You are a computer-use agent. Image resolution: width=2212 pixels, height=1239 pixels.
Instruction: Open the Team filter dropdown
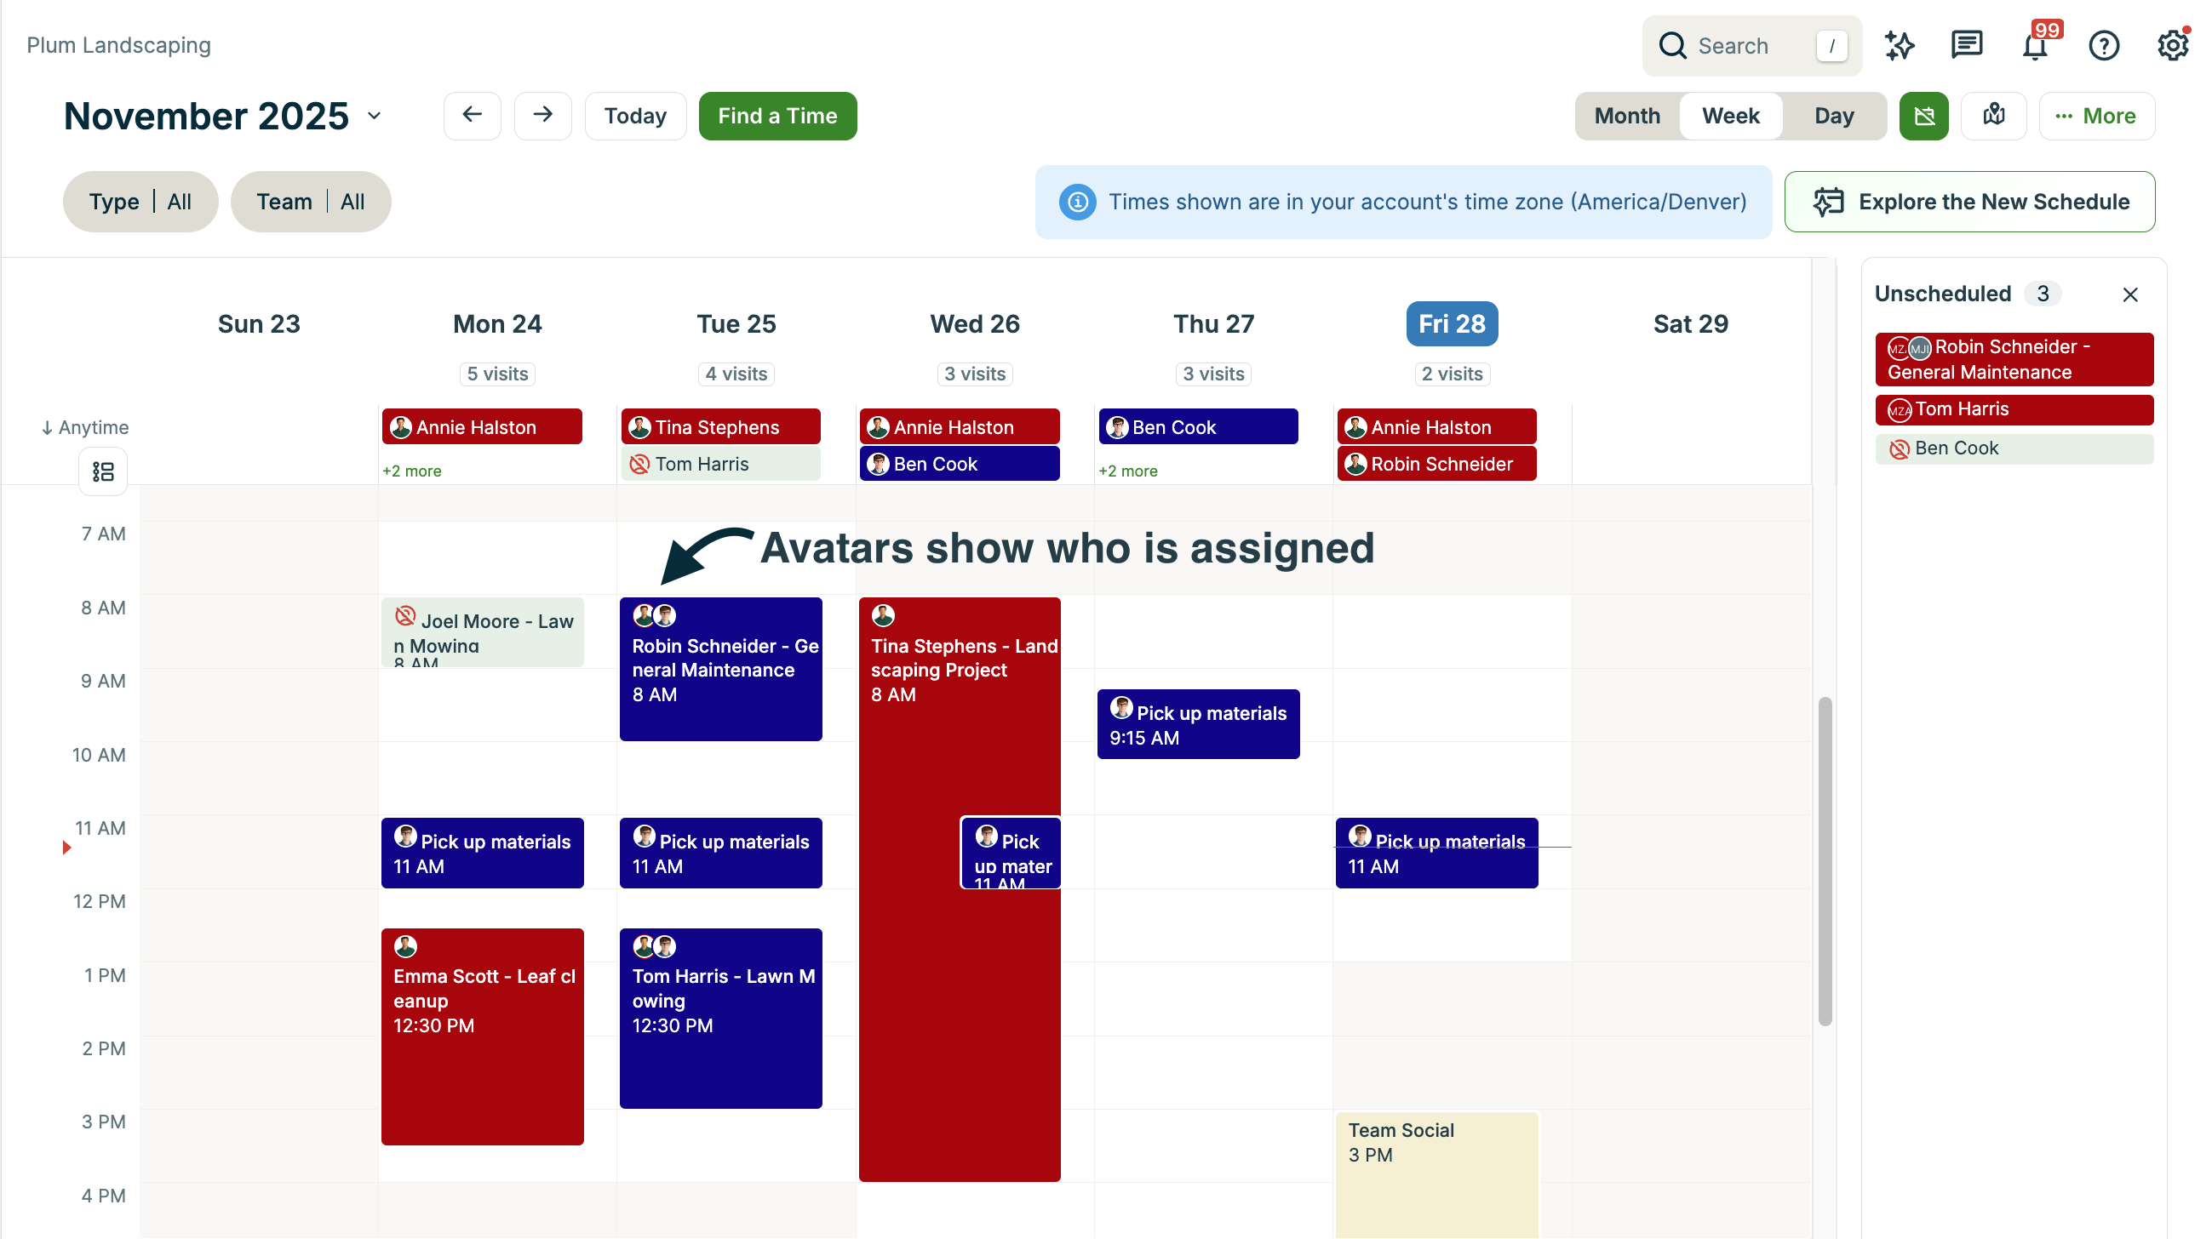click(x=310, y=201)
